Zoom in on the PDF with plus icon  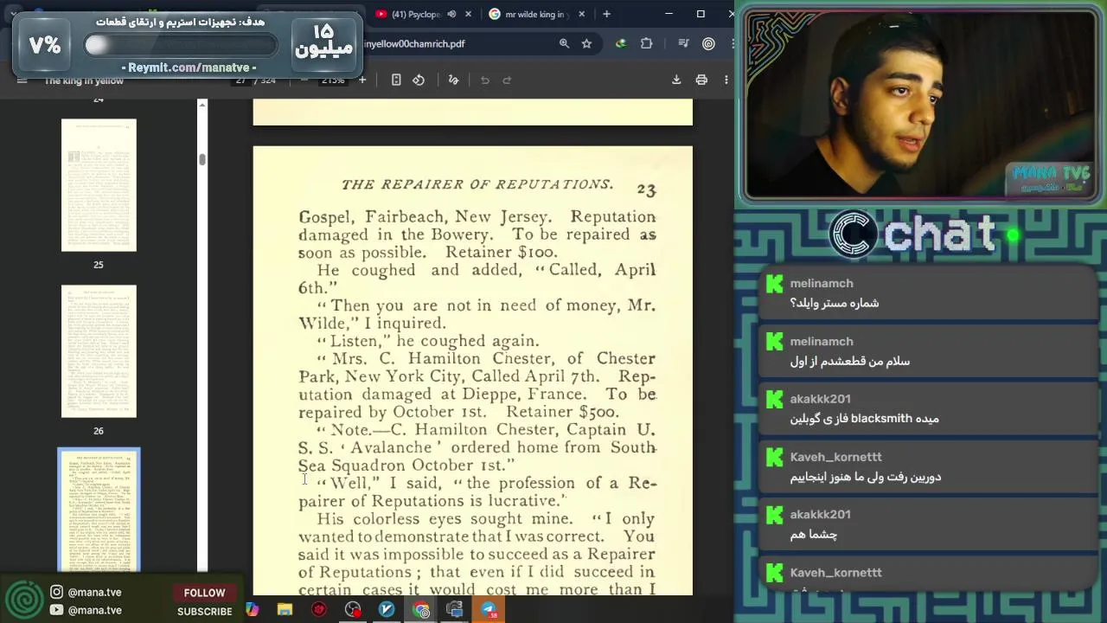point(362,80)
